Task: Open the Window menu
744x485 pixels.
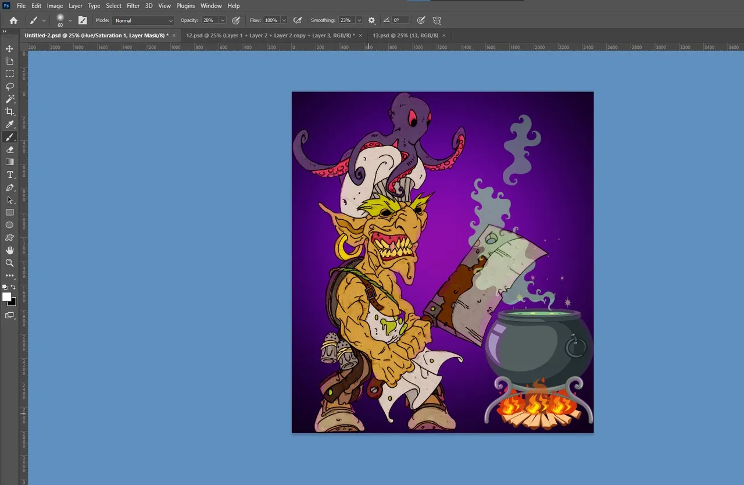Action: tap(211, 6)
